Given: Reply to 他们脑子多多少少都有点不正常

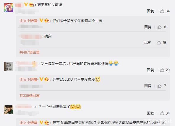Looking at the screenshot, I should [148, 27].
